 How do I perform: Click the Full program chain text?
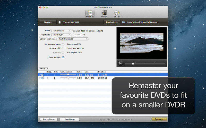click(75, 52)
